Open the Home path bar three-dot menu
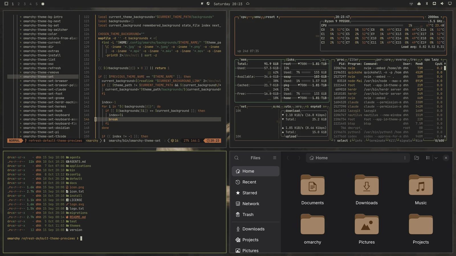This screenshot has height=256, width=456. click(405, 158)
